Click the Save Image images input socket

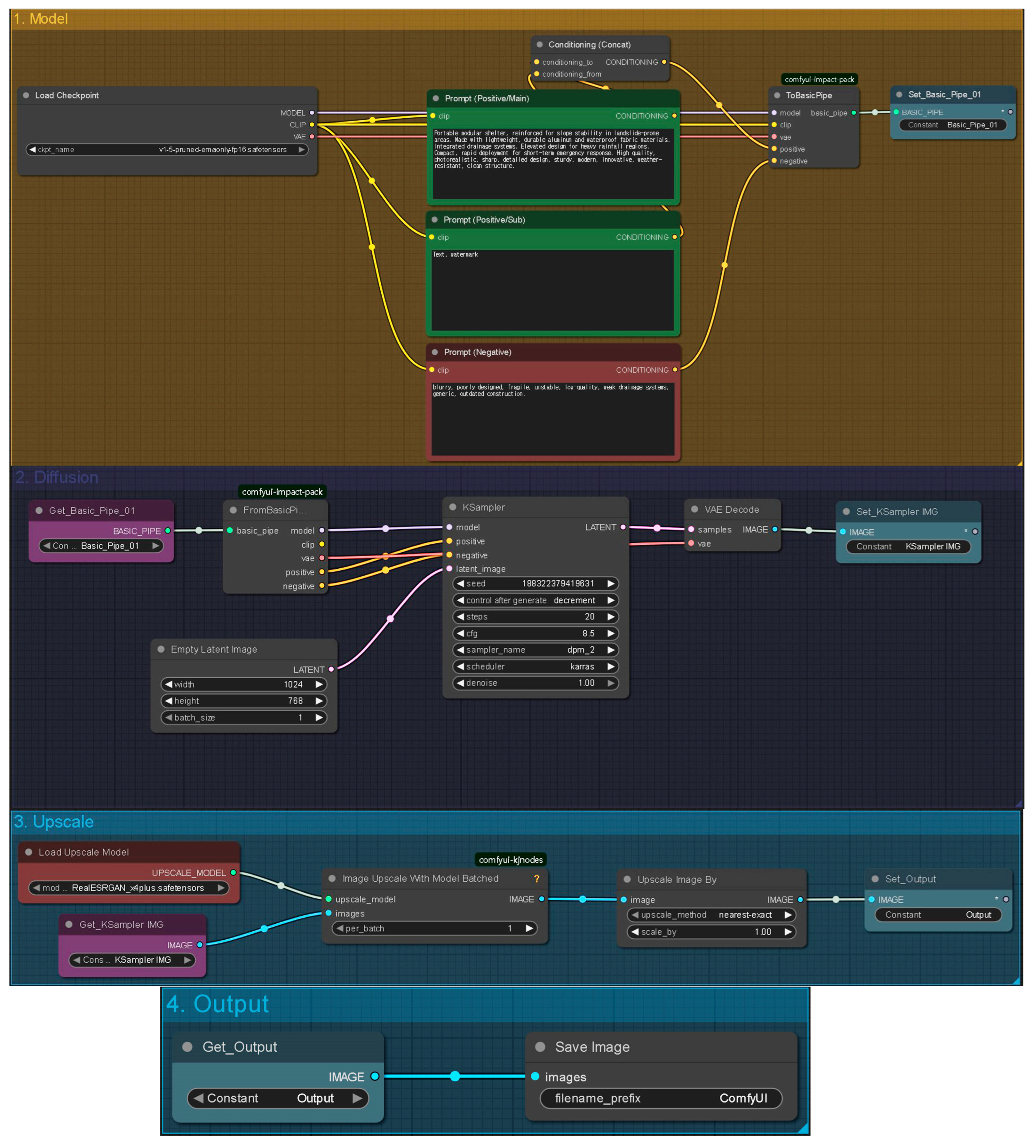[x=535, y=1076]
